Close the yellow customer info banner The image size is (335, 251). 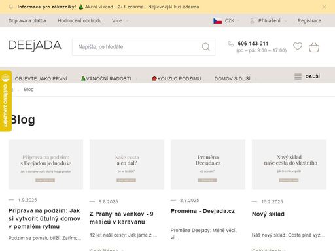click(x=324, y=7)
